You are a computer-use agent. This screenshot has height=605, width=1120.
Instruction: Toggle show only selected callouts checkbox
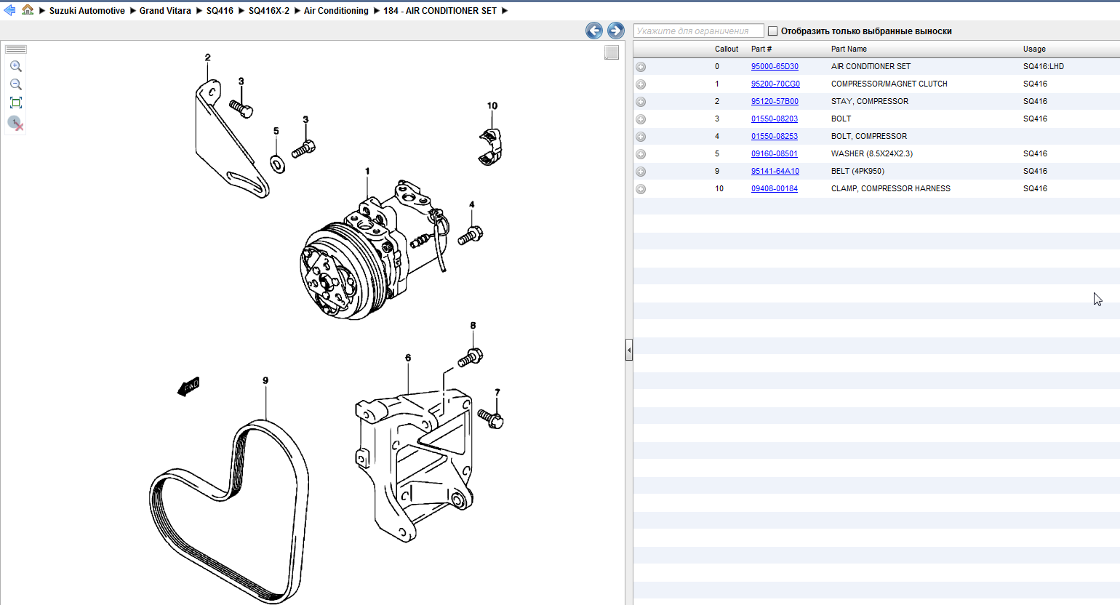tap(773, 31)
